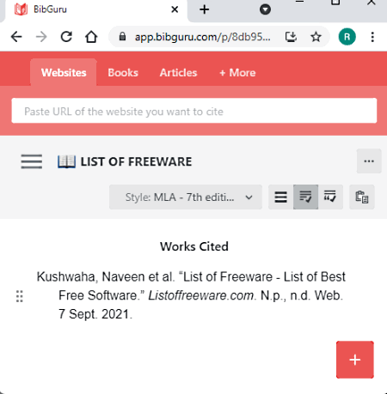Focus the Paste URL input field
The width and height of the screenshot is (387, 394).
point(194,111)
